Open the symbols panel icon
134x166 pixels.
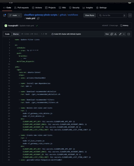[x=129, y=34]
